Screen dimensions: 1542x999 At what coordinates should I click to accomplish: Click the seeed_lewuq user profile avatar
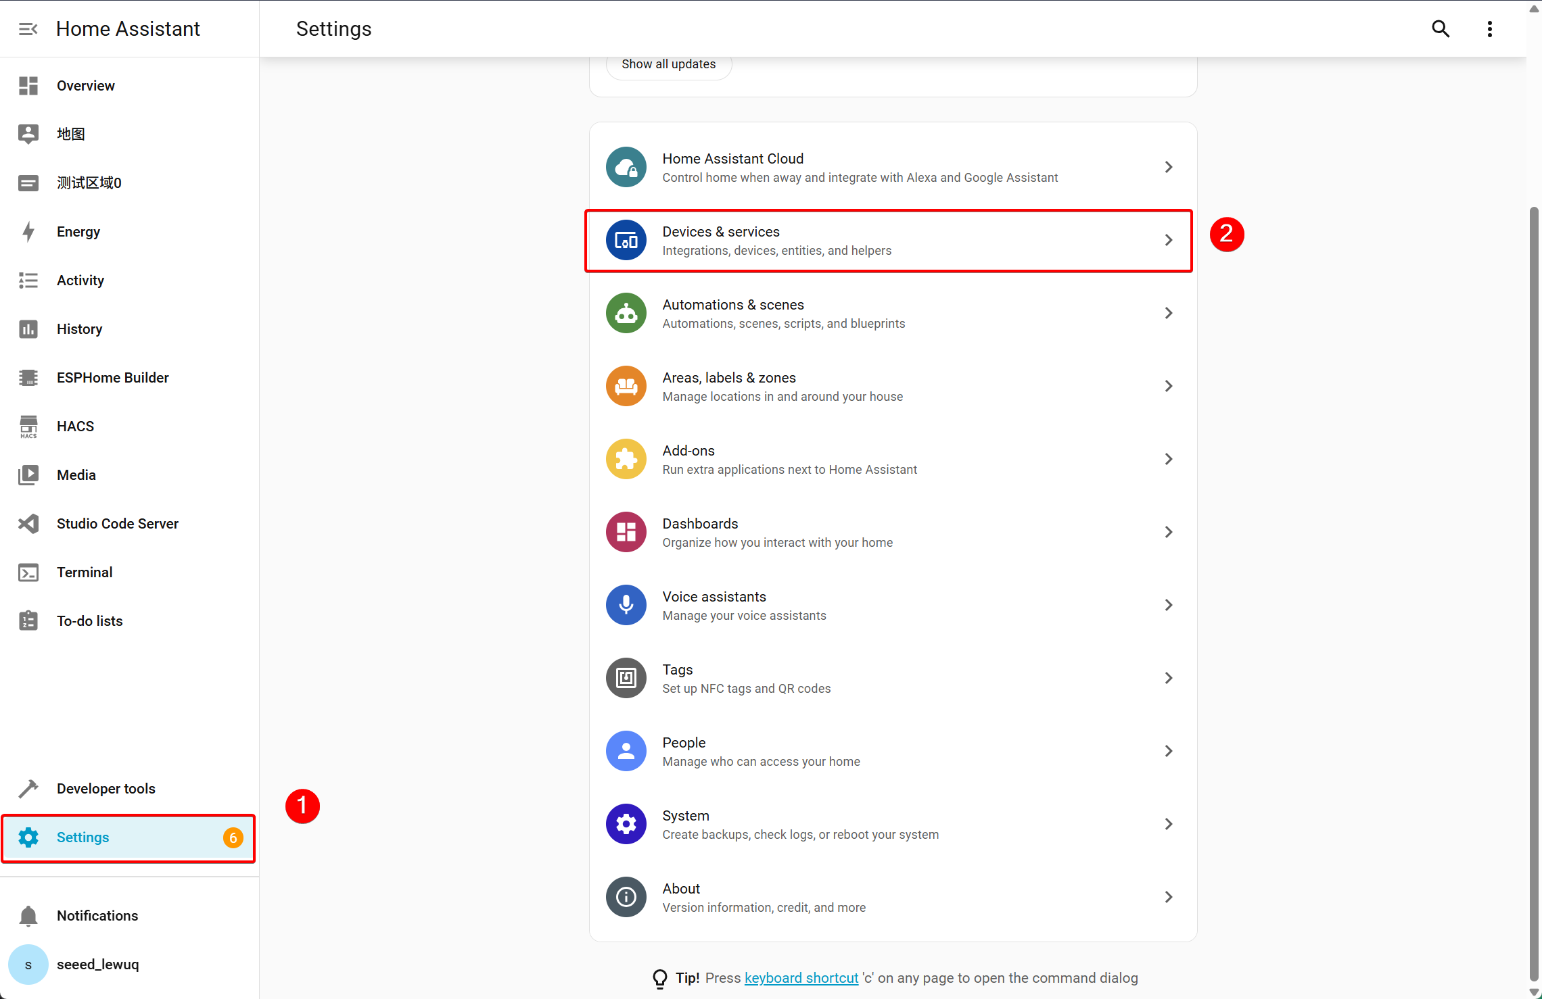click(28, 965)
